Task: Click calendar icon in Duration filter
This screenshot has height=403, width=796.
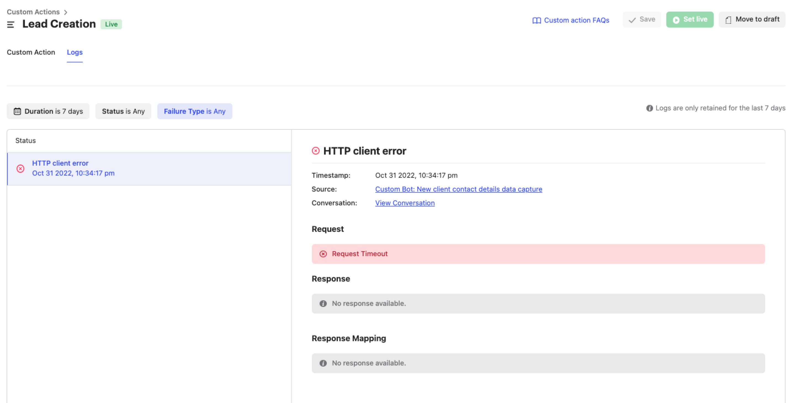Action: [17, 111]
